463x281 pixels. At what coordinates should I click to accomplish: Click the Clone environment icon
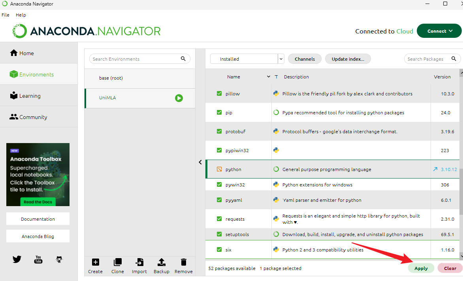pyautogui.click(x=117, y=262)
